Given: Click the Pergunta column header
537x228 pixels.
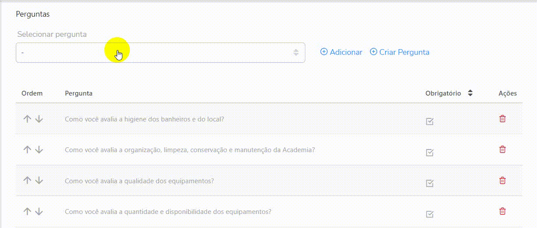Looking at the screenshot, I should tap(79, 93).
